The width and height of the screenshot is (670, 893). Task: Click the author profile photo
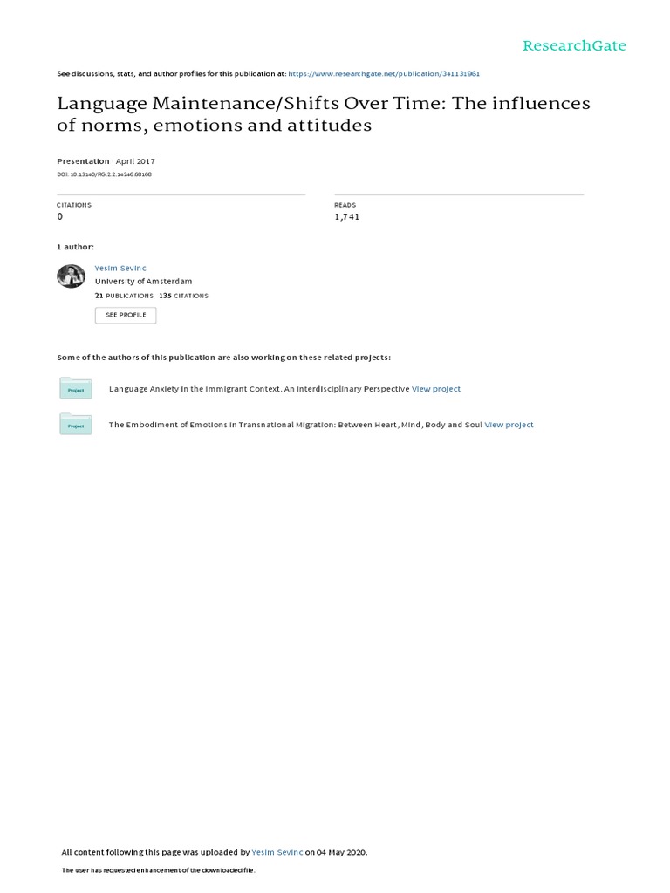point(71,276)
